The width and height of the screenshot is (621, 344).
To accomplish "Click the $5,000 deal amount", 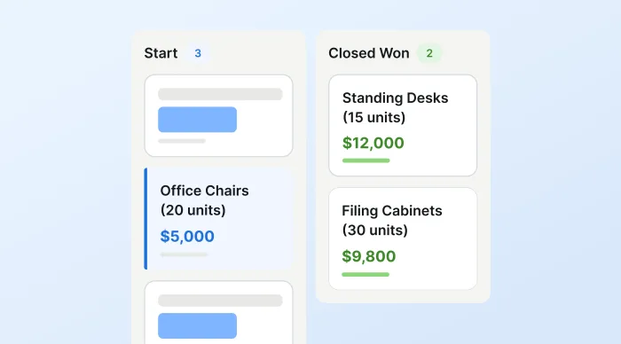I will tap(187, 237).
